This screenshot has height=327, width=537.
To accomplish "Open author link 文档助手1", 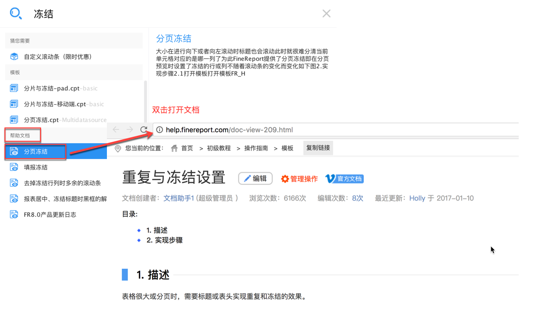I will pos(179,198).
